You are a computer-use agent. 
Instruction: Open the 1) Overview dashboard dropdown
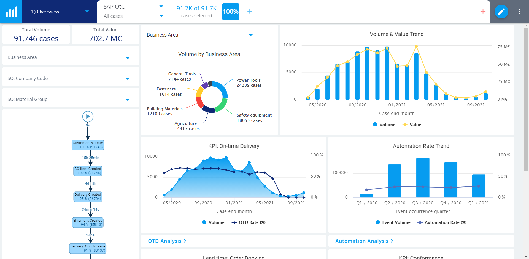(x=60, y=12)
